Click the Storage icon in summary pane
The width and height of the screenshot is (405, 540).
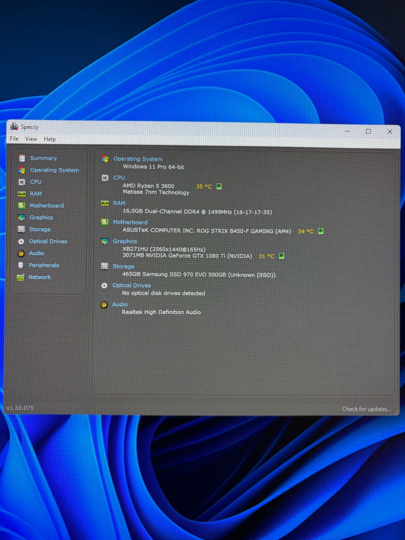click(x=105, y=266)
